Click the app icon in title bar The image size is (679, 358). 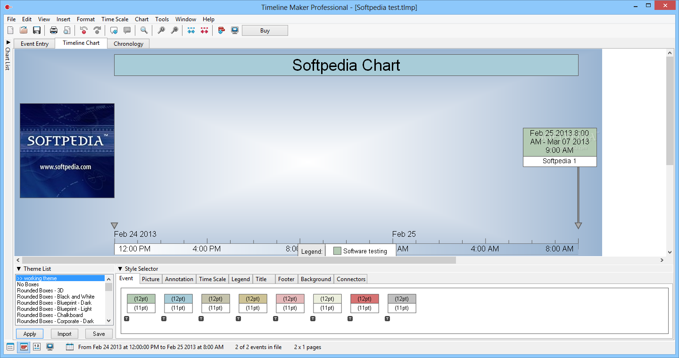point(8,7)
